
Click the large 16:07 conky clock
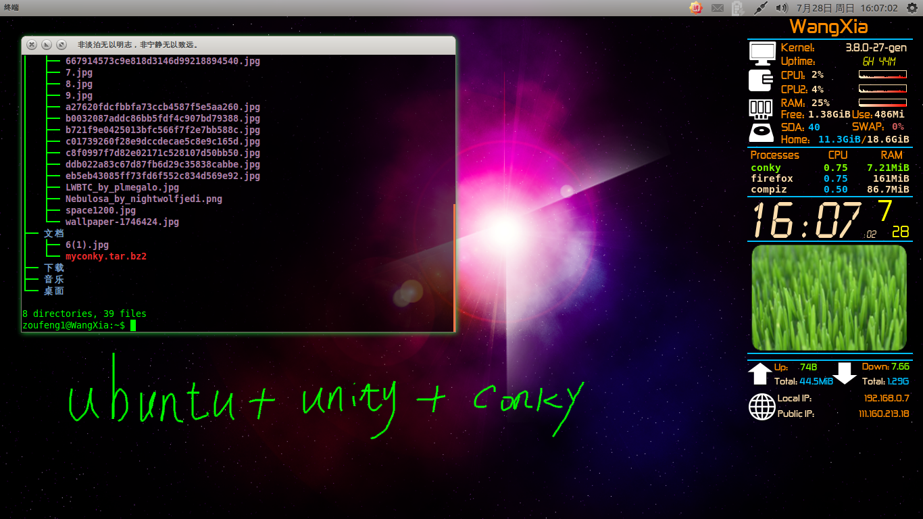pos(807,220)
